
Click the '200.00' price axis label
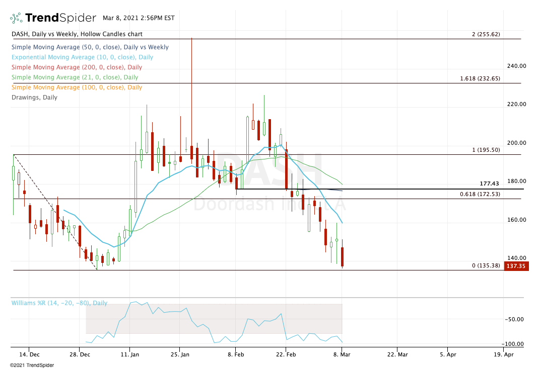(517, 143)
